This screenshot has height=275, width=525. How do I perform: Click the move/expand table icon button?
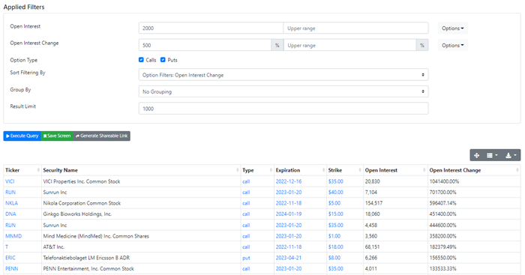476,155
